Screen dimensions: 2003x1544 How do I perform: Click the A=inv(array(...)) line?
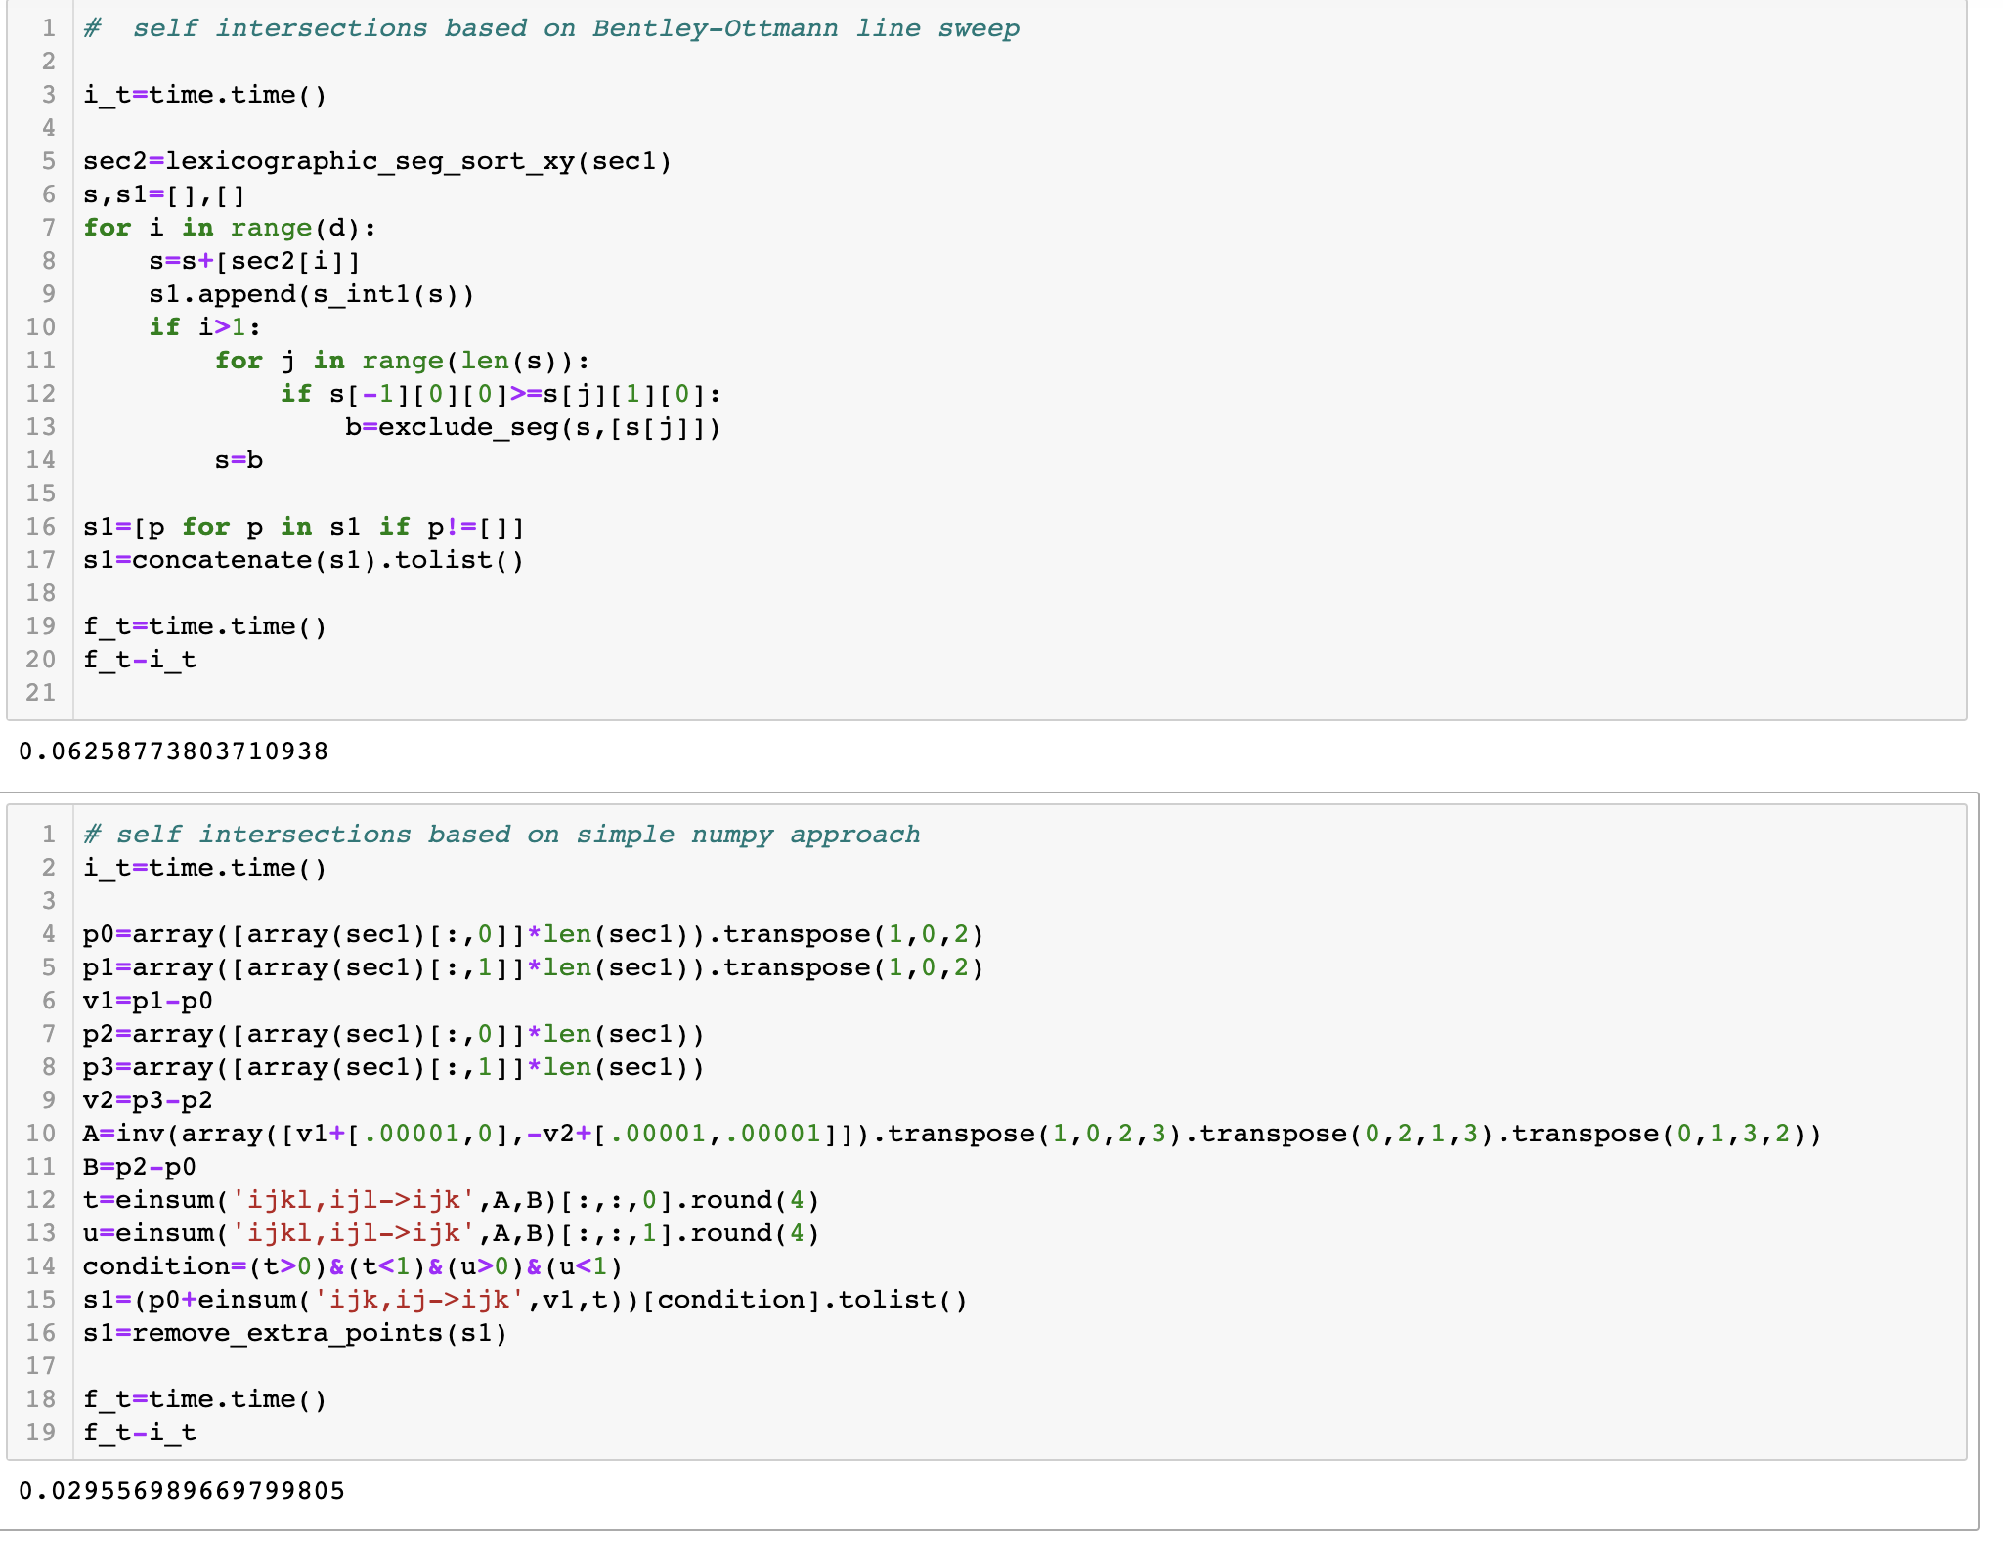[951, 1134]
